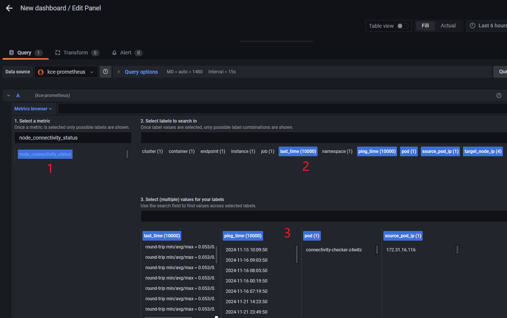Screen dimensions: 507x318
Task: Click the data source help icon
Action: [x=105, y=72]
